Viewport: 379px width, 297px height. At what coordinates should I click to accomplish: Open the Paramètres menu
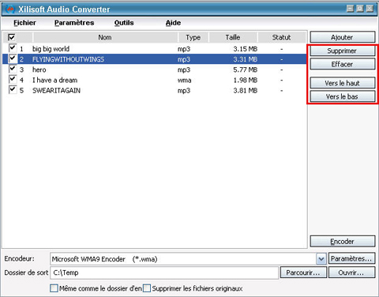[x=74, y=23]
